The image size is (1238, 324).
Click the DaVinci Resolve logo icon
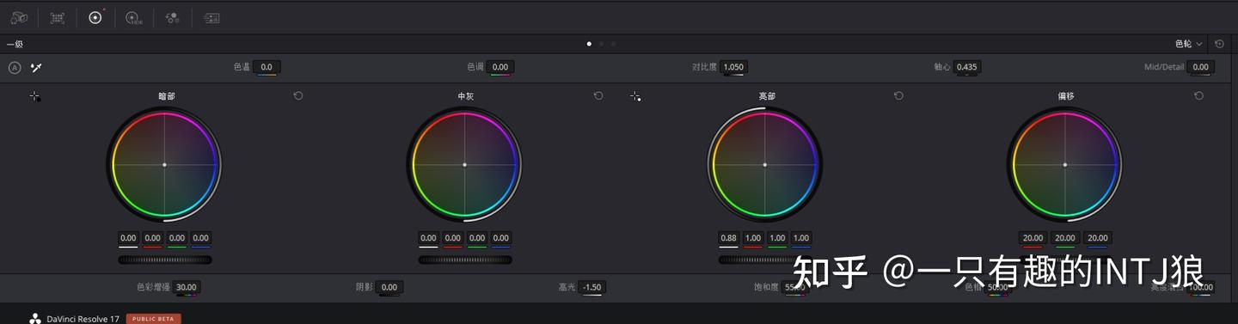point(35,318)
